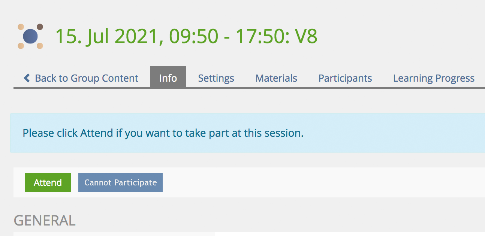View the Learning Progress tab
The width and height of the screenshot is (485, 236).
(434, 78)
